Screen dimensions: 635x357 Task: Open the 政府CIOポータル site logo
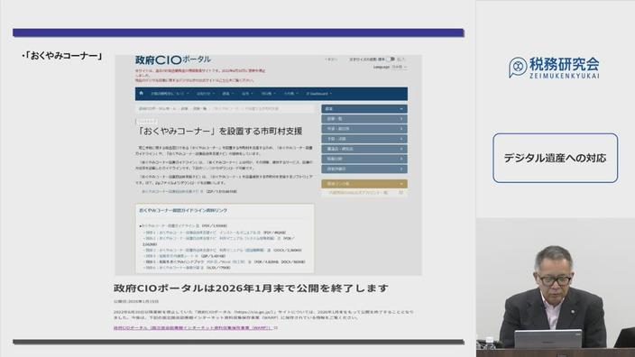click(x=173, y=59)
